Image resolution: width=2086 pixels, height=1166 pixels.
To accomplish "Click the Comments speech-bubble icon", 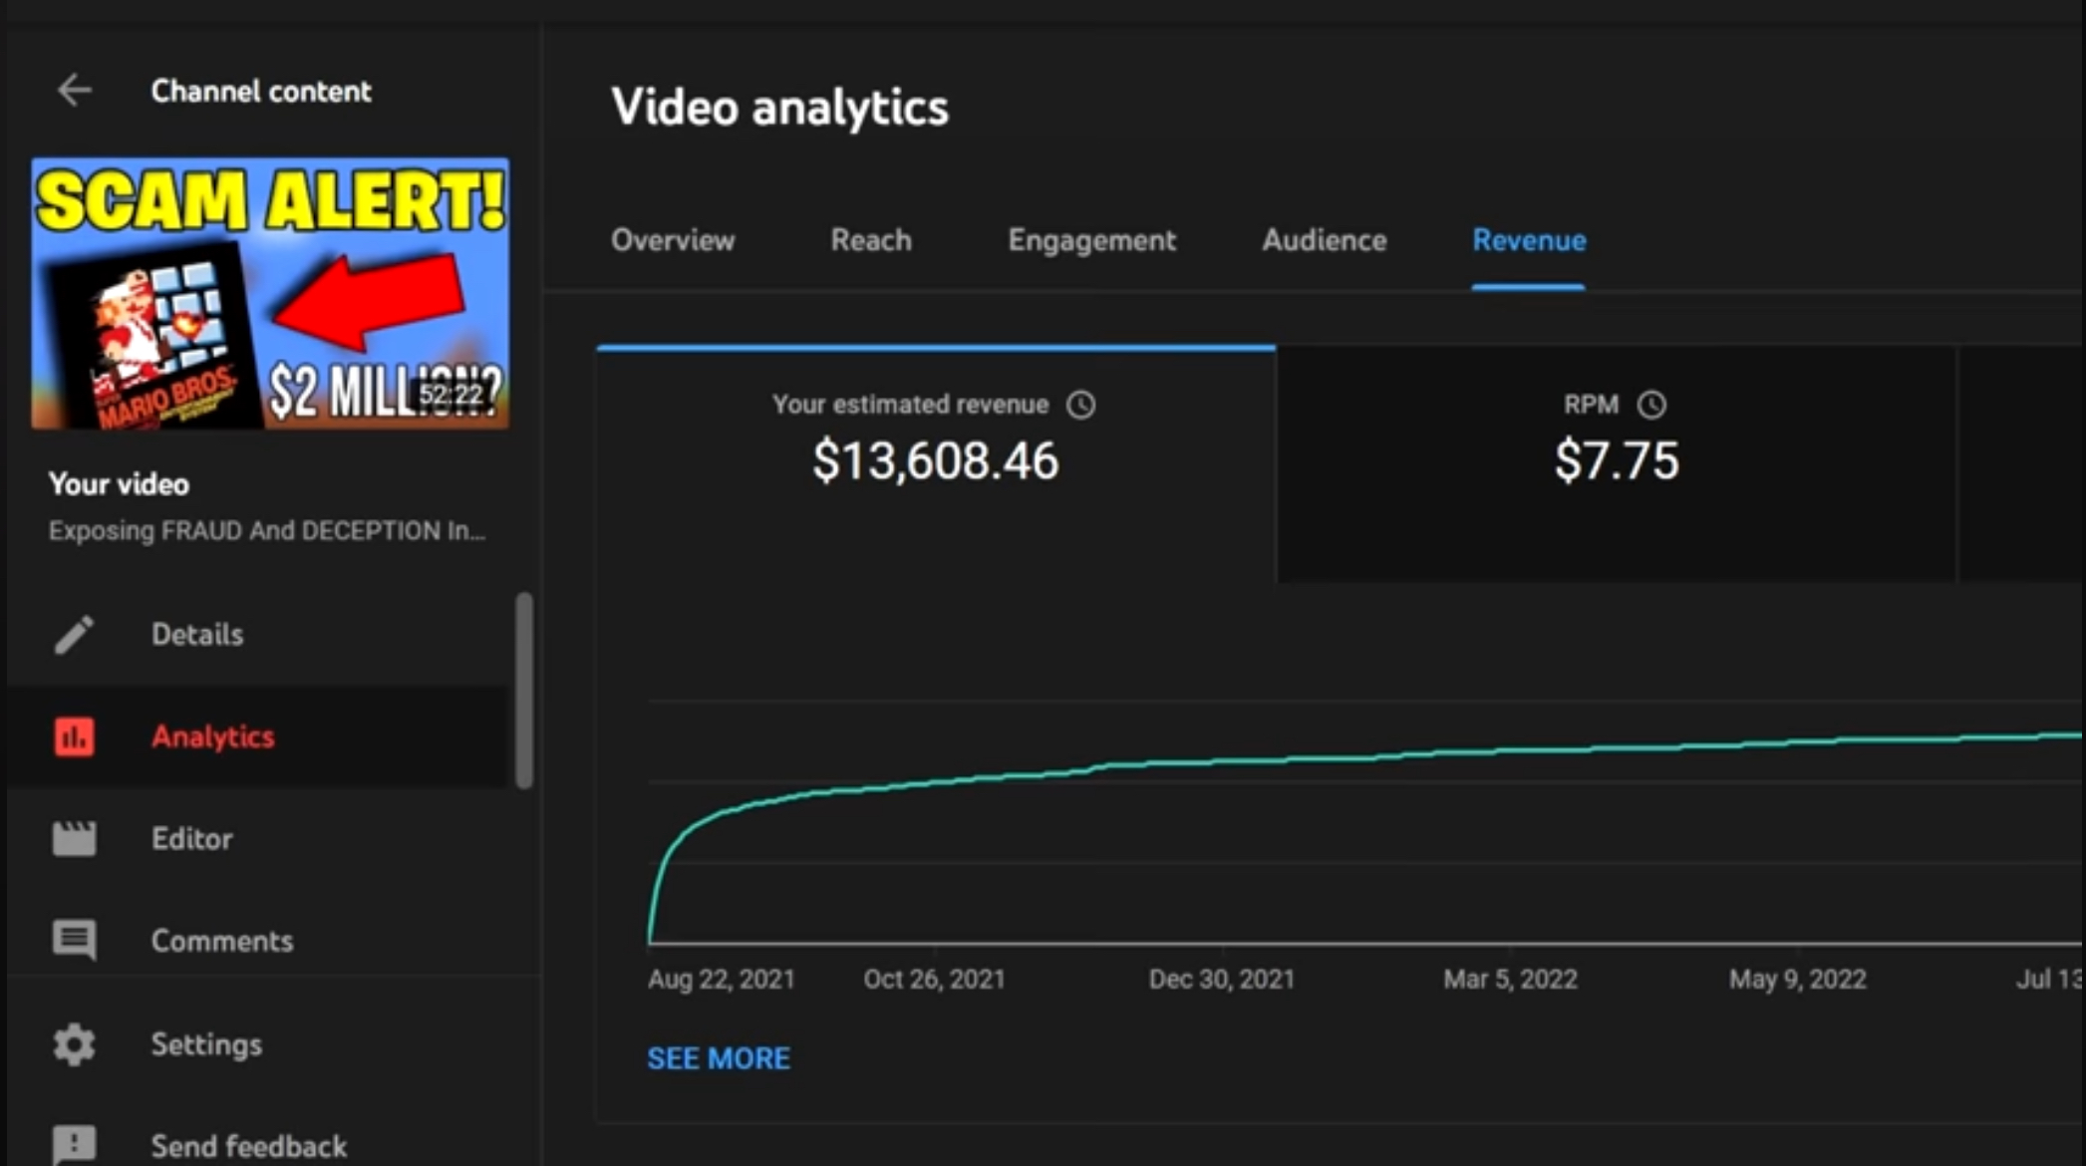I will 74,941.
